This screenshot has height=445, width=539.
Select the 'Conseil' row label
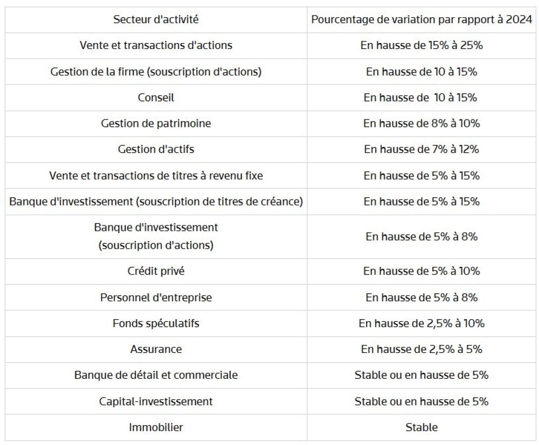click(x=156, y=97)
